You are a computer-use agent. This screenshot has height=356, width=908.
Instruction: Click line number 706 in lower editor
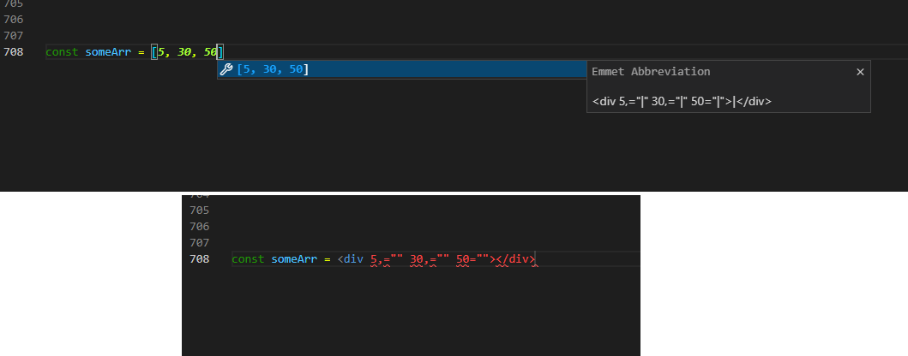(199, 227)
